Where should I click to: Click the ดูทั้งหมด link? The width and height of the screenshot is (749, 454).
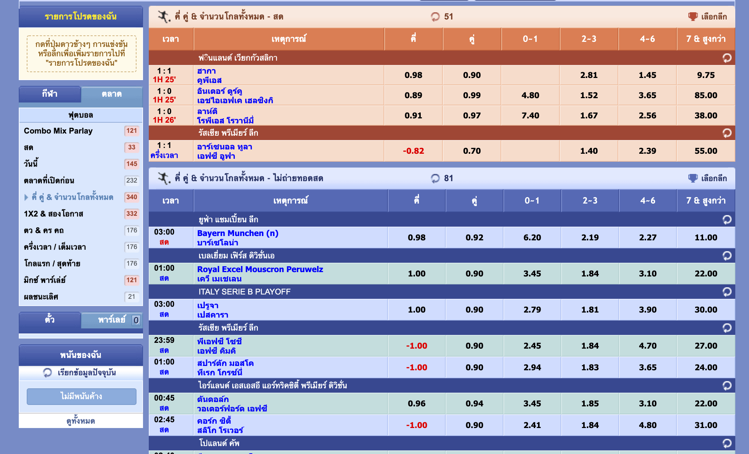point(81,421)
